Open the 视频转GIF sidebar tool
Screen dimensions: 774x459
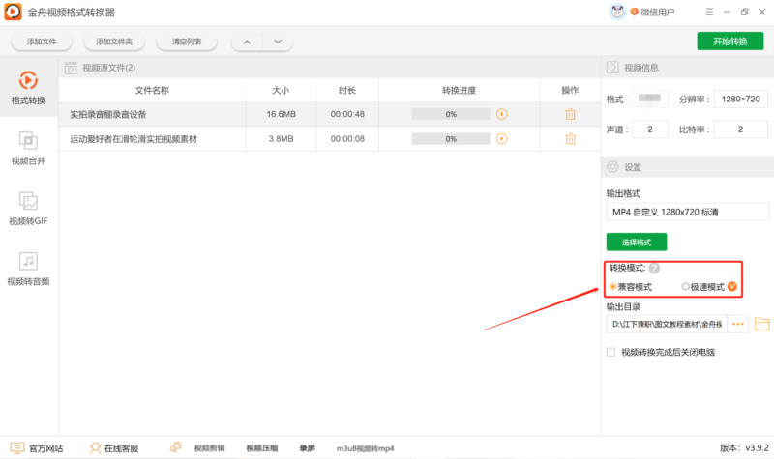[x=29, y=209]
